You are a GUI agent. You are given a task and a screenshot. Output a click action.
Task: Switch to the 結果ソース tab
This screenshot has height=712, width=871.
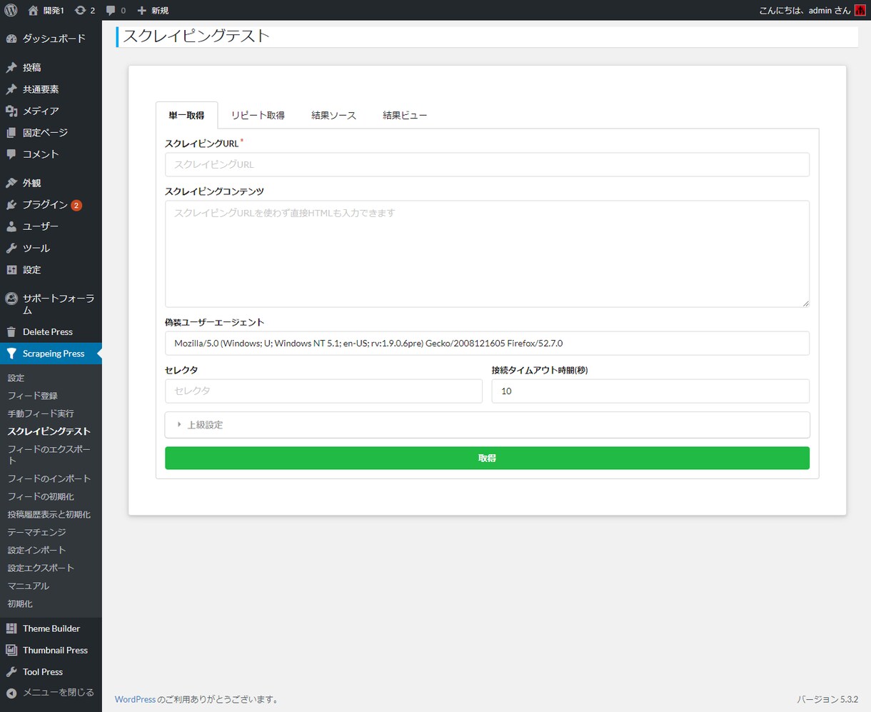coord(333,115)
